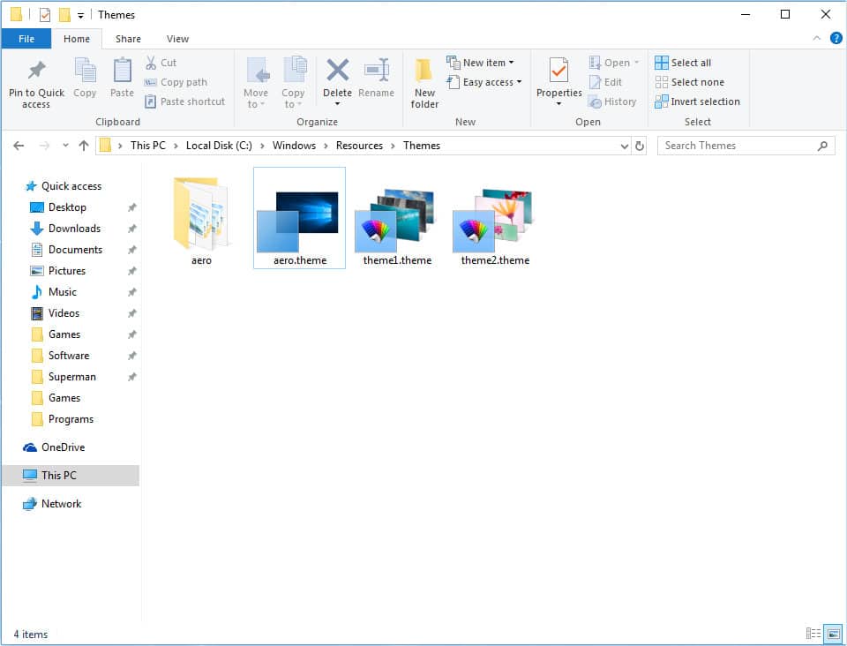
Task: Click Select none in ribbon
Action: tap(690, 82)
